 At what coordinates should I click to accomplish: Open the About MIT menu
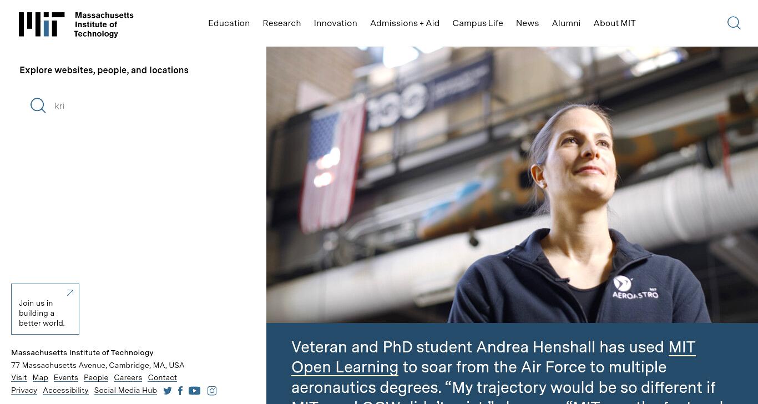614,23
